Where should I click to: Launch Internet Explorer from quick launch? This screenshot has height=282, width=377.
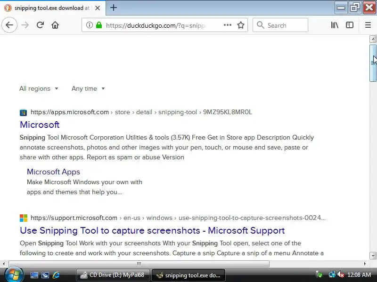pos(56,275)
